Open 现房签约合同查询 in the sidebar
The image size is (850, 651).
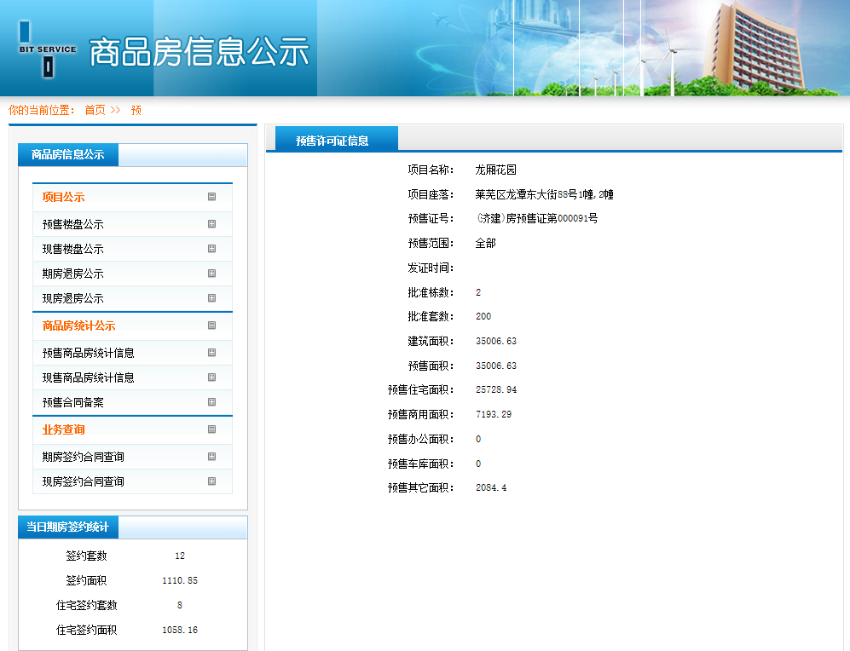(83, 481)
